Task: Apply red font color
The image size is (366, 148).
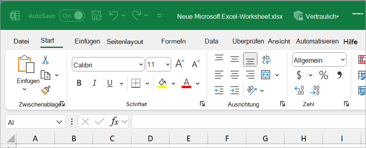Action: (x=186, y=83)
